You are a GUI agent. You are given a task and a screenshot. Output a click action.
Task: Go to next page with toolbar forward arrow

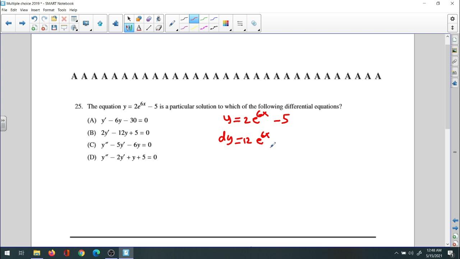click(22, 23)
